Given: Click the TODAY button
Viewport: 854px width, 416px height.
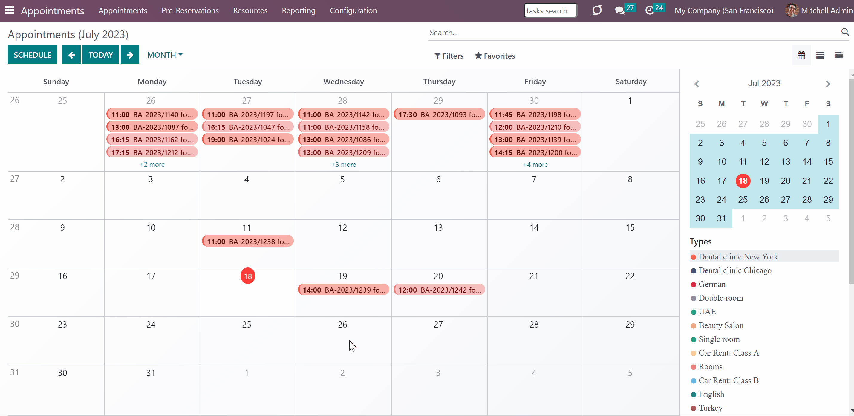Looking at the screenshot, I should [100, 55].
